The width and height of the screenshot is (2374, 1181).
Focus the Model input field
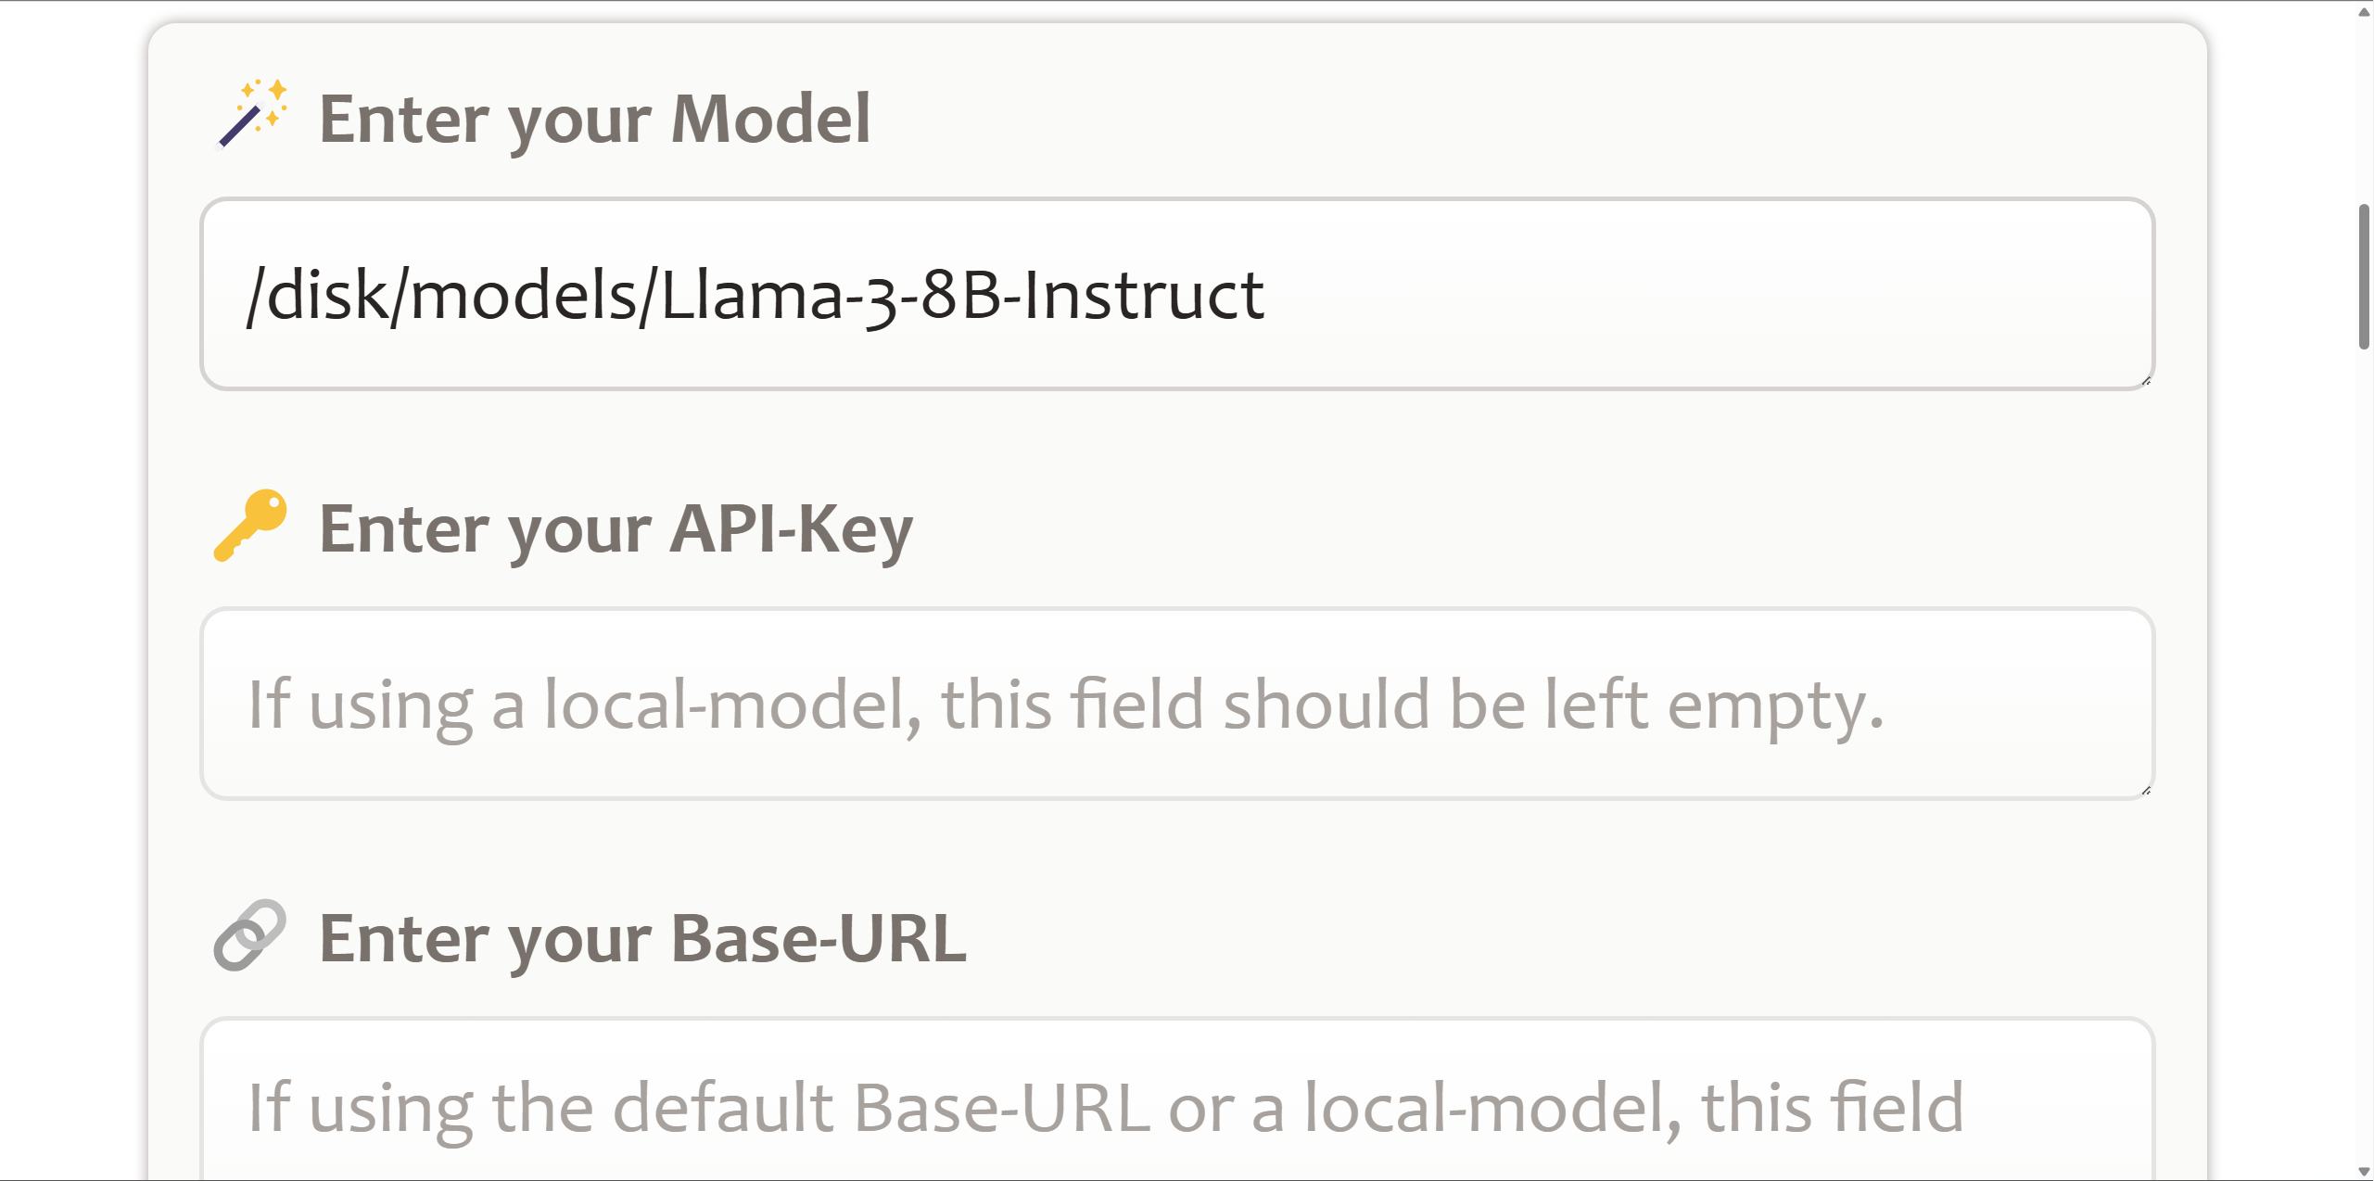pyautogui.click(x=1177, y=294)
